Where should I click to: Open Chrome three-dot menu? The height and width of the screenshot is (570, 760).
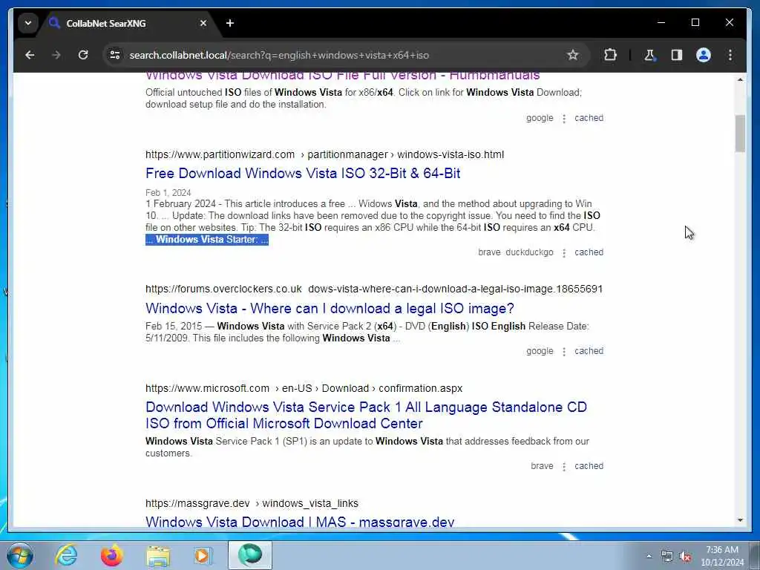coord(730,55)
